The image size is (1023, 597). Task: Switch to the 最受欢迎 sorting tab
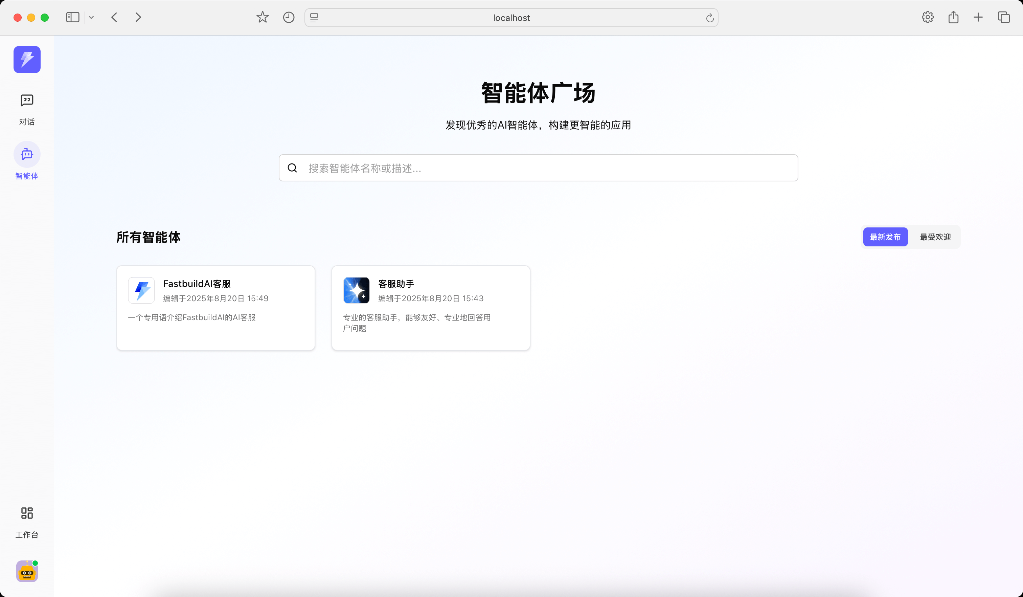point(935,237)
